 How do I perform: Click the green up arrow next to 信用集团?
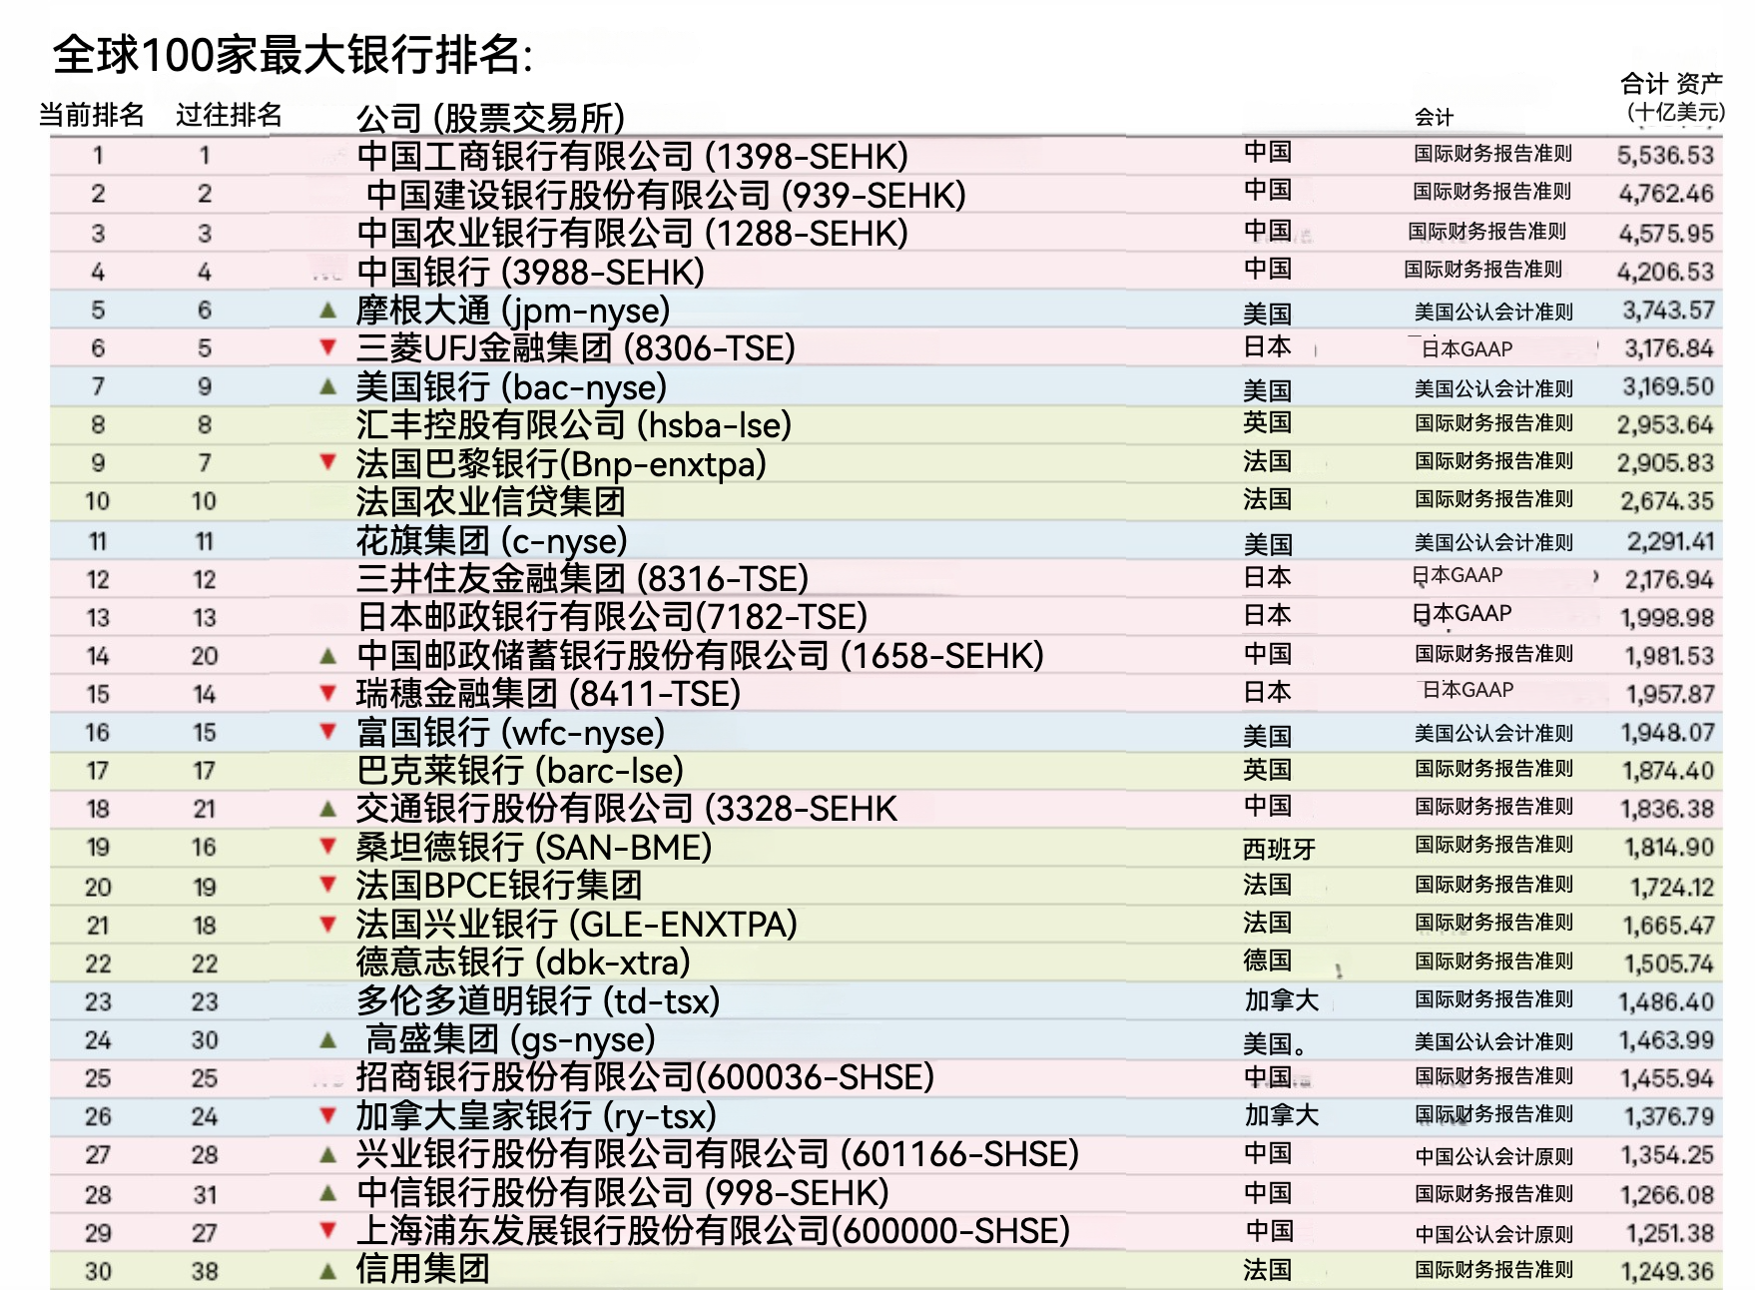tap(327, 1271)
